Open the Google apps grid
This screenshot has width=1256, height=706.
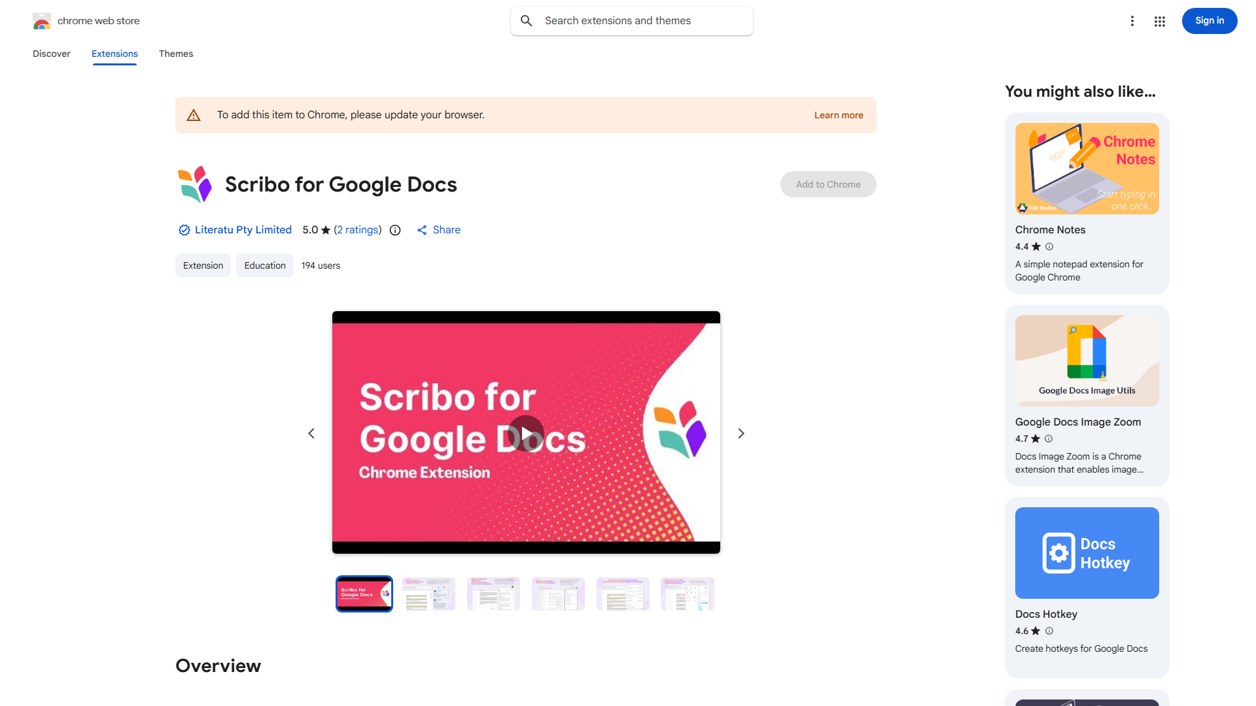point(1160,22)
